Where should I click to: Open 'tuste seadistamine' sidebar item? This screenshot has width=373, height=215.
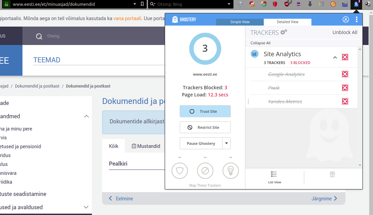click(x=23, y=194)
